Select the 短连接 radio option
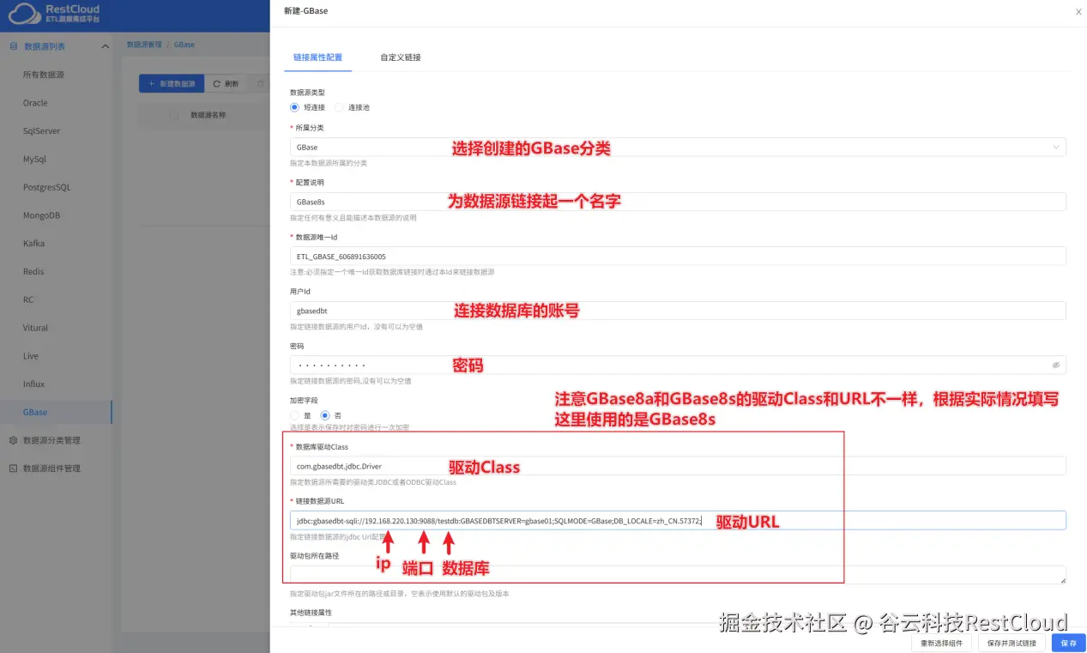Viewport: 1087px width, 653px height. 294,107
